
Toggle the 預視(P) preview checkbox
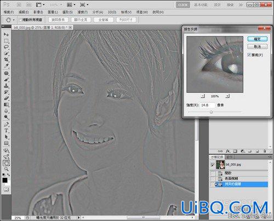(x=249, y=55)
